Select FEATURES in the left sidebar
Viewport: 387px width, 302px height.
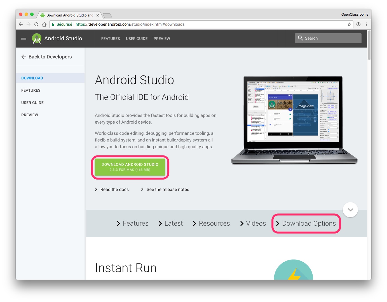coord(31,90)
